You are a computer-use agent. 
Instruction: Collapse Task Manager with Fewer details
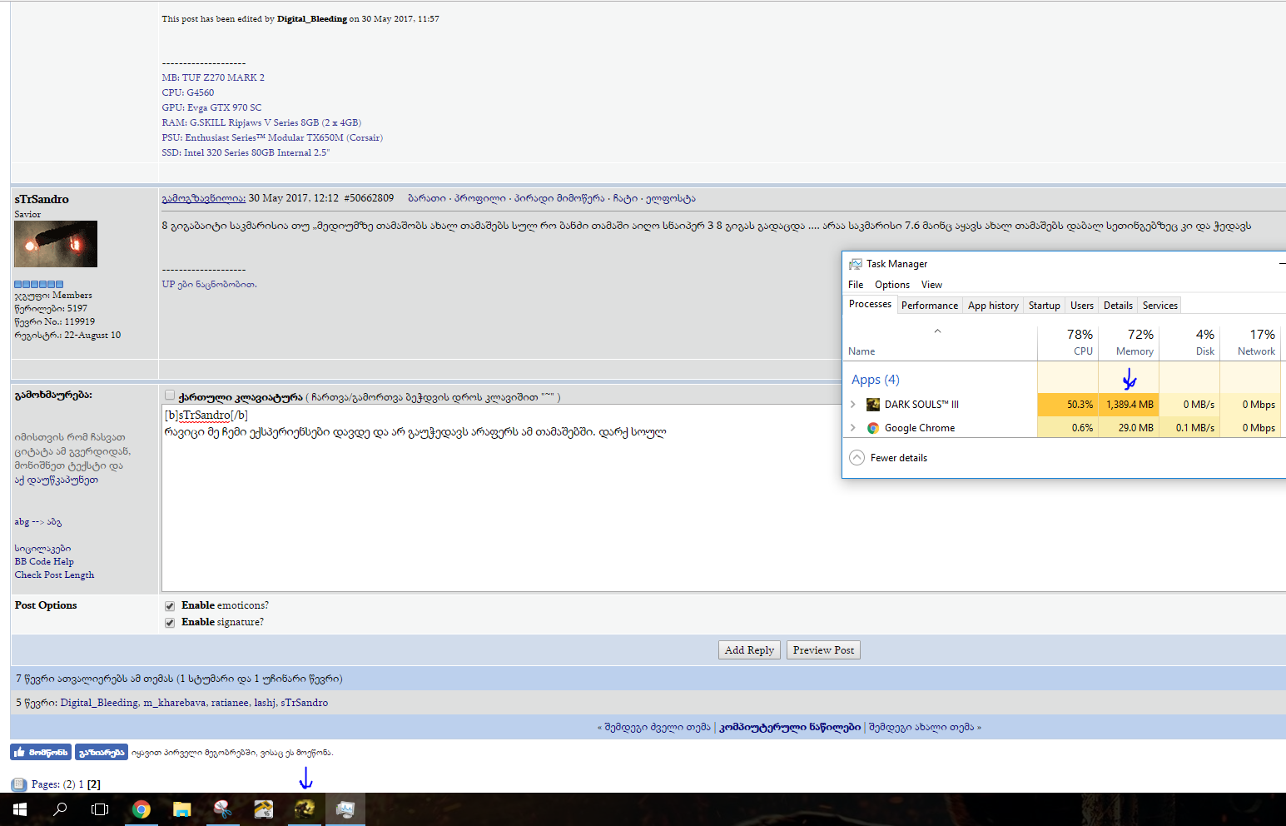point(888,458)
